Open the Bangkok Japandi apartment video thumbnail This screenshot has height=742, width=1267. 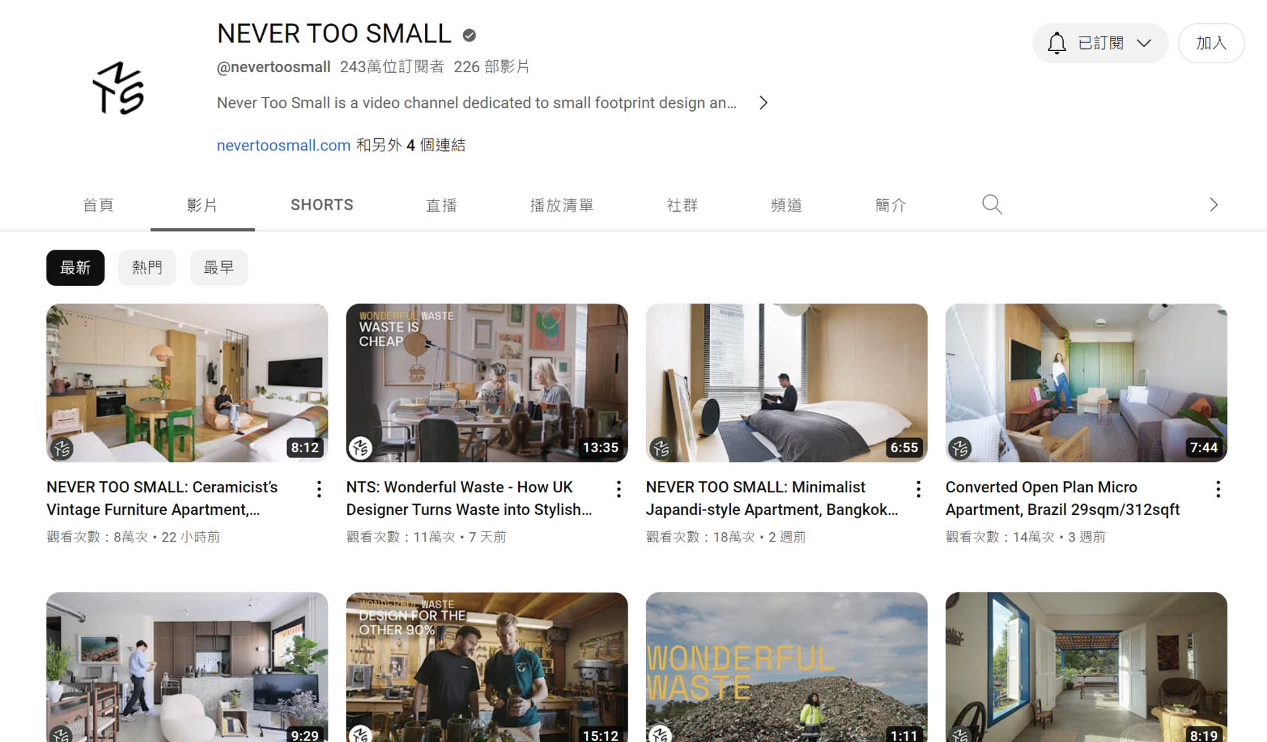click(x=786, y=383)
